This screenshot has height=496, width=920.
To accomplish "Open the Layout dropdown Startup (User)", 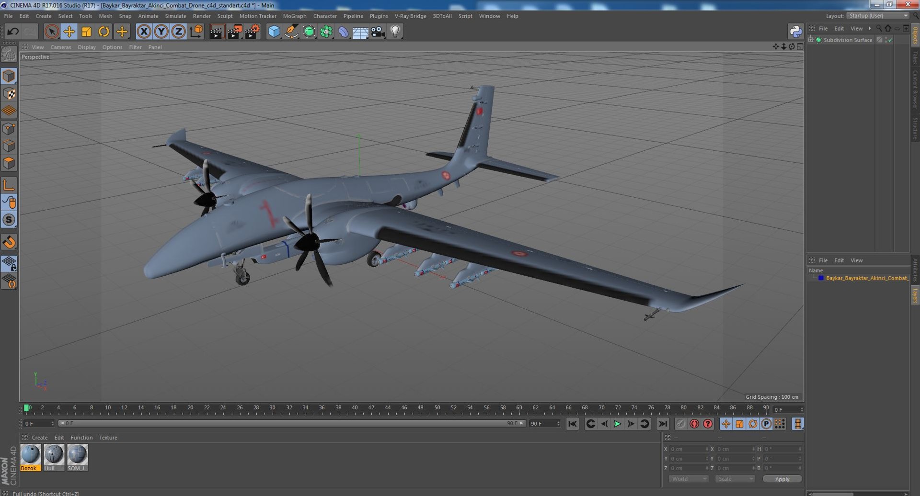I will (x=878, y=16).
